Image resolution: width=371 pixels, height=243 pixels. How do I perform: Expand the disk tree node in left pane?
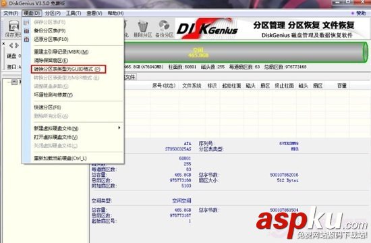coord(14,82)
